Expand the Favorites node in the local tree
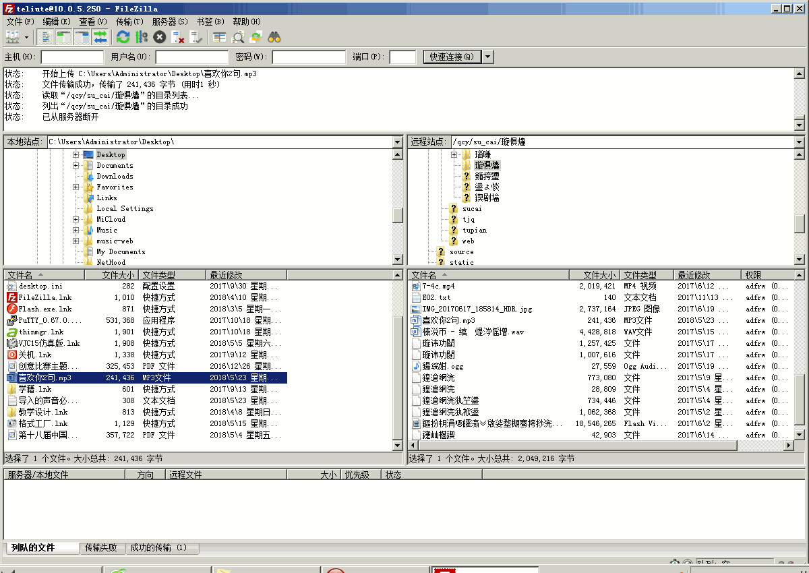The height and width of the screenshot is (573, 809). coord(76,187)
